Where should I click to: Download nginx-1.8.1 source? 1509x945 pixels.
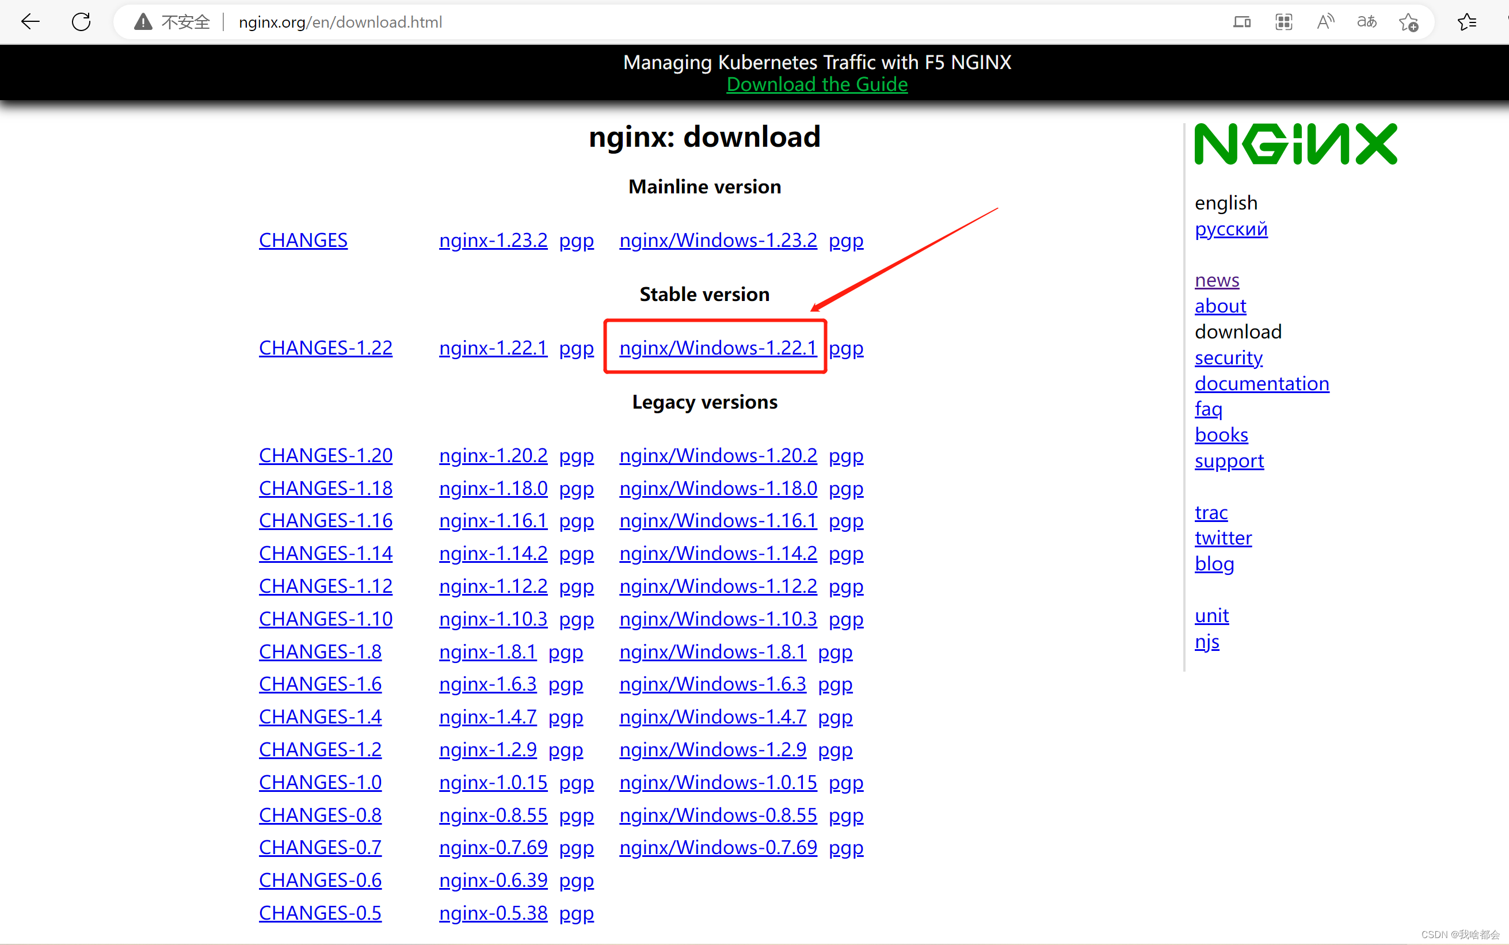[487, 652]
